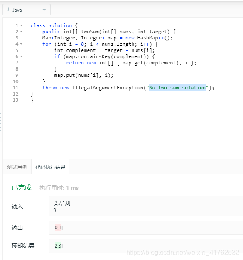Click the target value 9 in input
The width and height of the screenshot is (243, 260).
pos(55,211)
